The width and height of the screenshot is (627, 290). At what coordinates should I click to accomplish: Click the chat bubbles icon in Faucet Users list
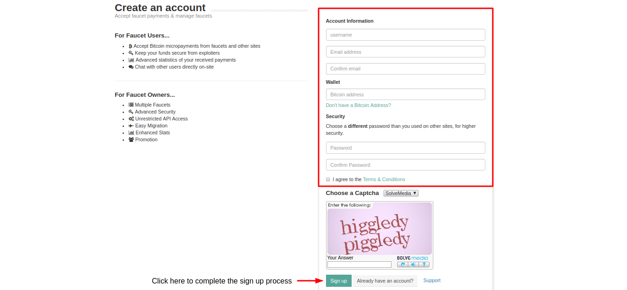pos(131,67)
